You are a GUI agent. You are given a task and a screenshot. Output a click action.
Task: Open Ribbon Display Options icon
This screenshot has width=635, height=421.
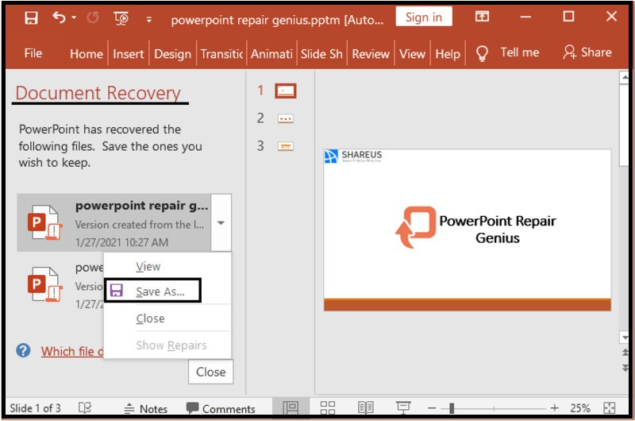(482, 17)
